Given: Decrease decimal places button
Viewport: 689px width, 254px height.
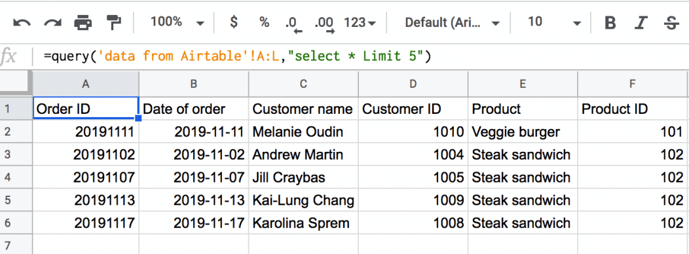Looking at the screenshot, I should click(293, 24).
